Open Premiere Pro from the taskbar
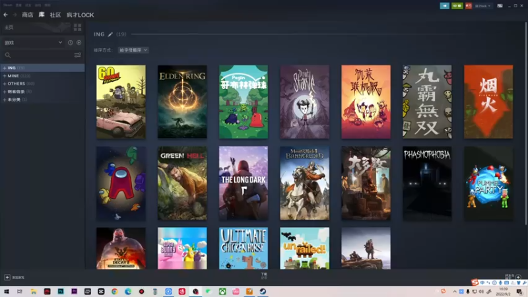 [x=74, y=292]
